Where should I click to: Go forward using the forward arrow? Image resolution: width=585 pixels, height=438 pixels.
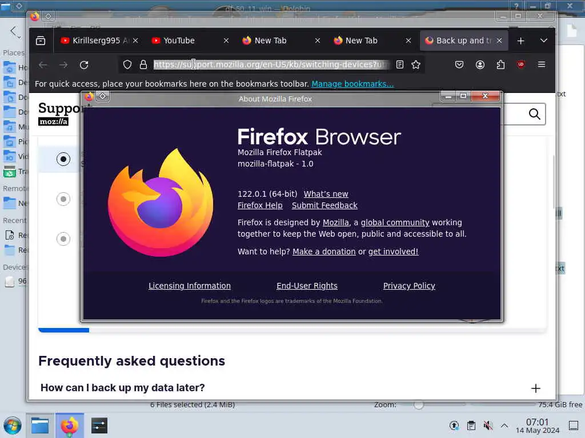(63, 65)
